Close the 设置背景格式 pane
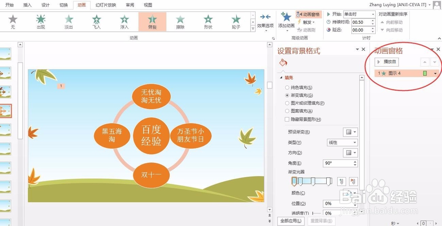 coord(363,49)
